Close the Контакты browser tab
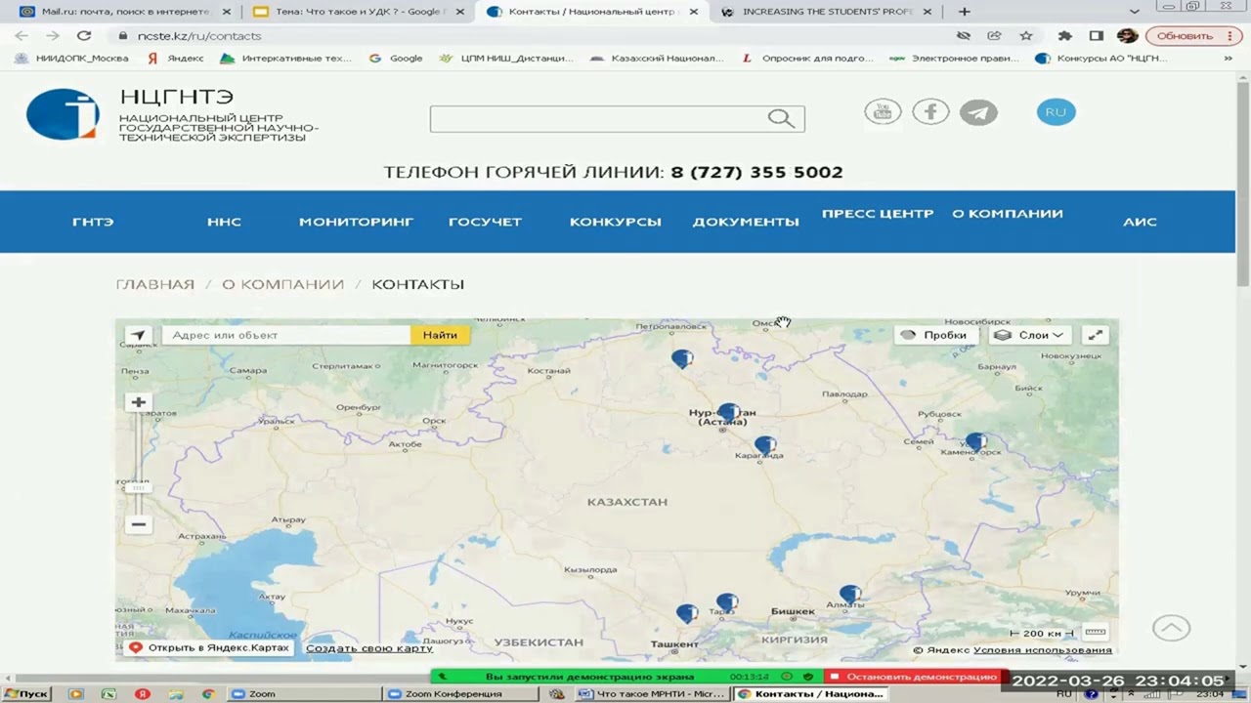 [694, 12]
